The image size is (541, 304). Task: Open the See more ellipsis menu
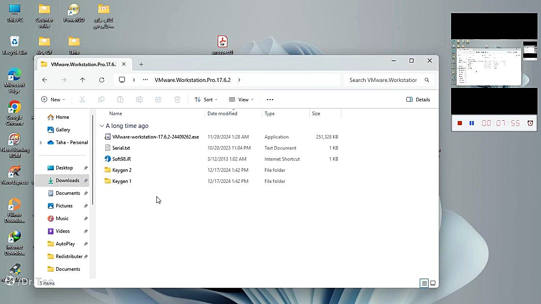point(270,100)
